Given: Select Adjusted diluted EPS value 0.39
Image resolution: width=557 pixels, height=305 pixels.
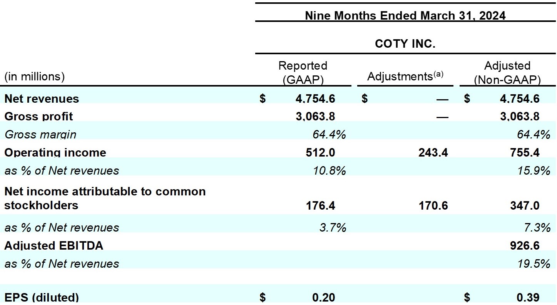Looking at the screenshot, I should point(528,297).
